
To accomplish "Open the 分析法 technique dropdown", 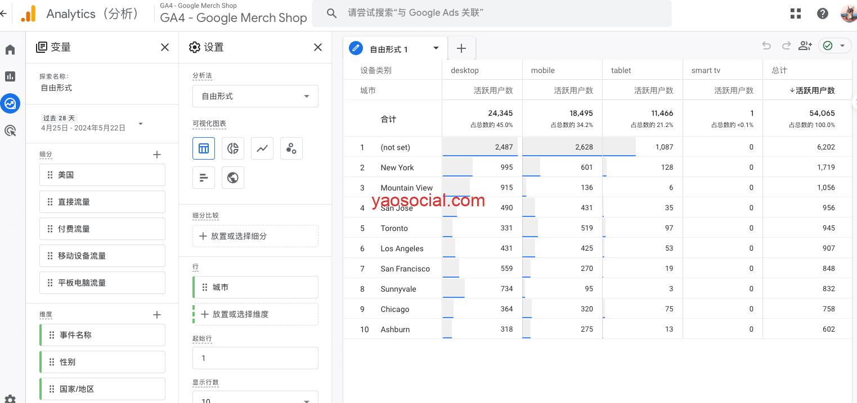I will pyautogui.click(x=255, y=96).
